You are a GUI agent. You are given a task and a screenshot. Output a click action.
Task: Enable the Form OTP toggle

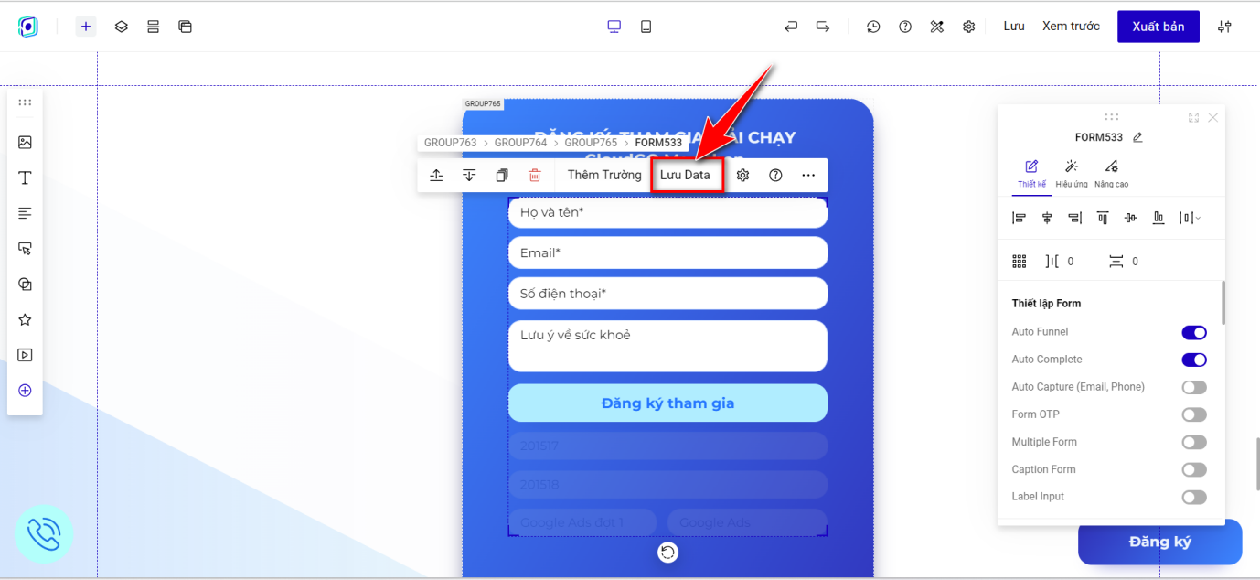(1193, 414)
